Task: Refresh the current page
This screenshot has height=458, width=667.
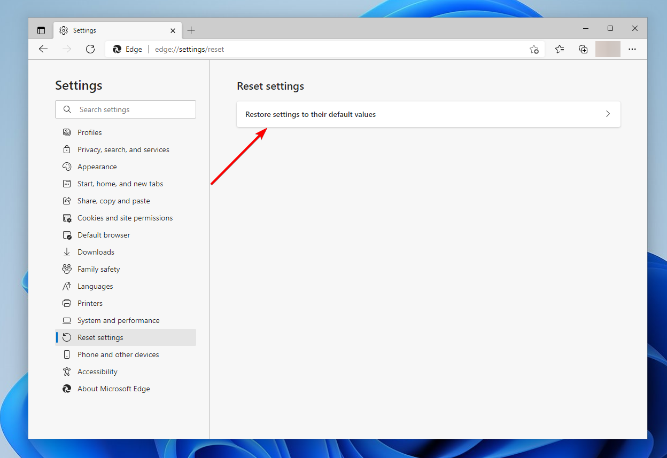Action: [90, 49]
